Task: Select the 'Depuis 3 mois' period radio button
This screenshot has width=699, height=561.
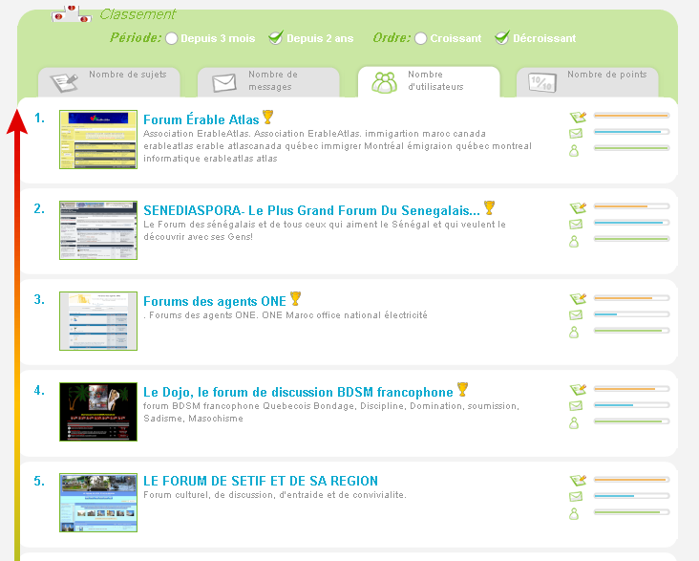Action: click(x=172, y=38)
